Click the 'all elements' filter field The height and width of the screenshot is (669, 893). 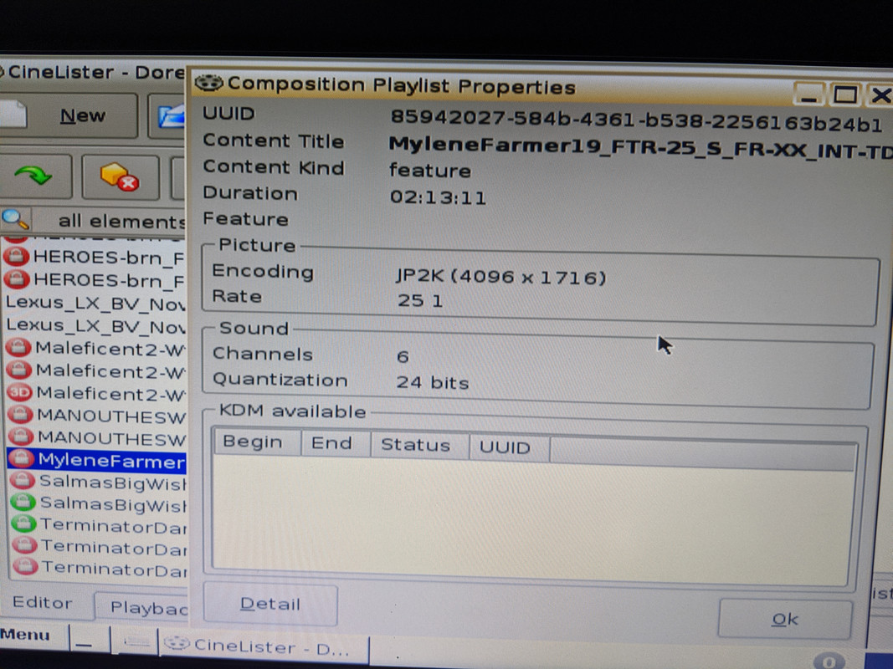coord(110,221)
